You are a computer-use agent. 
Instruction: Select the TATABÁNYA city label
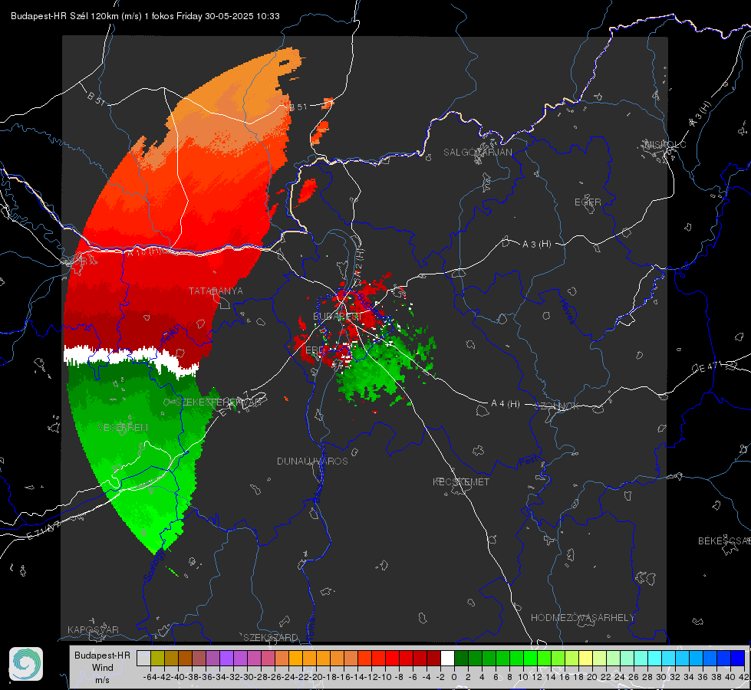[216, 291]
